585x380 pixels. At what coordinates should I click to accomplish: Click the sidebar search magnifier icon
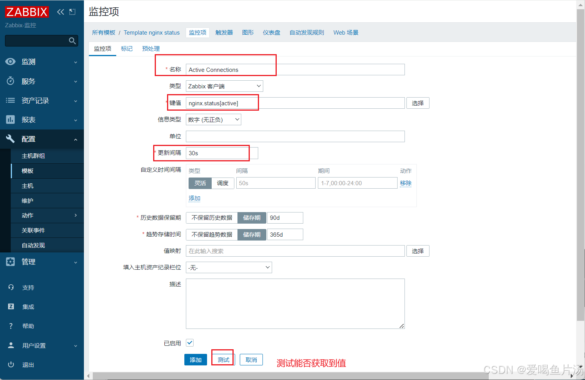pyautogui.click(x=72, y=41)
